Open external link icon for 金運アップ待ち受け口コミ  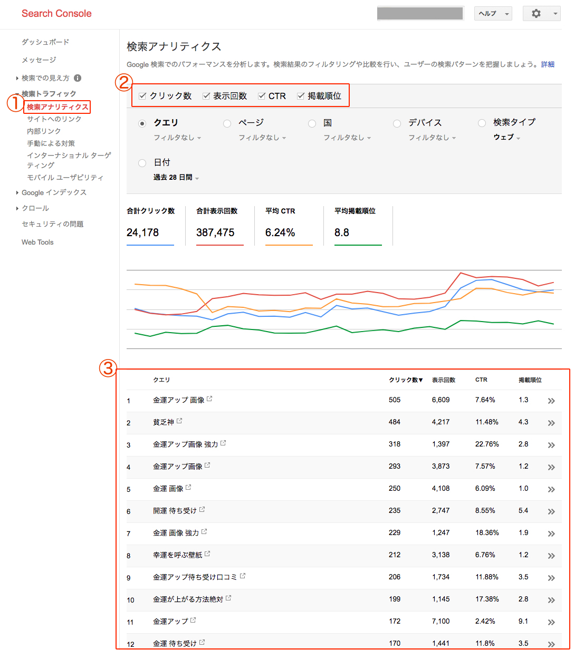(x=243, y=576)
